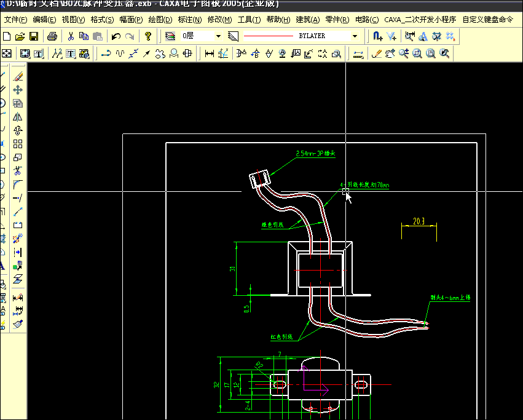
Task: Select the Extend line tool
Action: click(18, 198)
